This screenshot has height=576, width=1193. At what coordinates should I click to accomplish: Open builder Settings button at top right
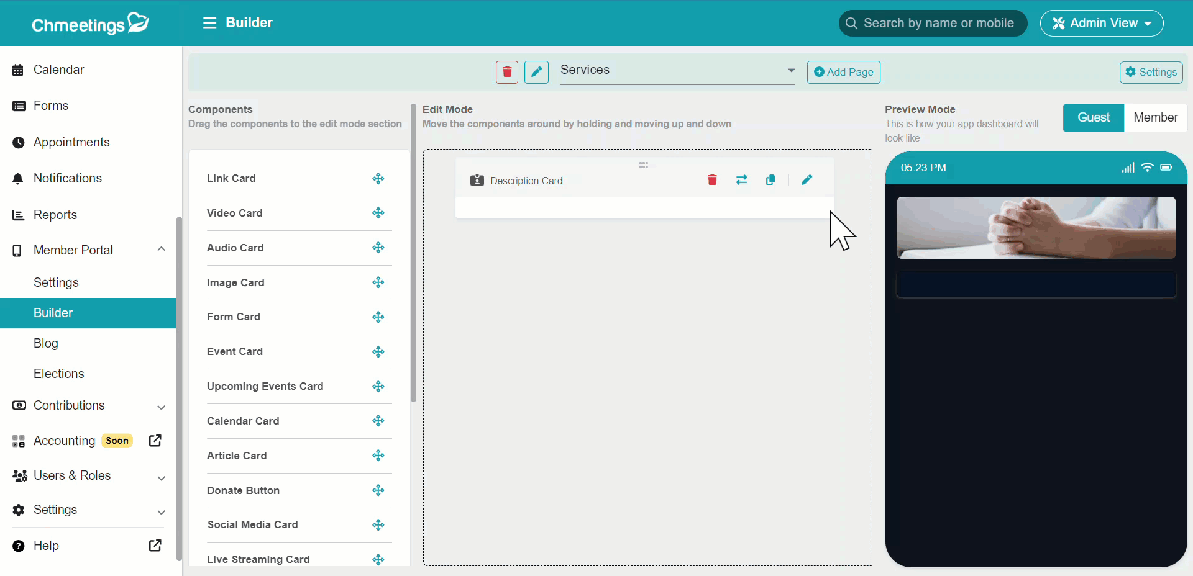point(1151,72)
